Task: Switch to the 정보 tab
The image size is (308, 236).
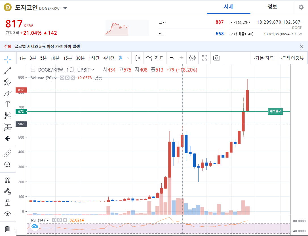Action: point(272,7)
